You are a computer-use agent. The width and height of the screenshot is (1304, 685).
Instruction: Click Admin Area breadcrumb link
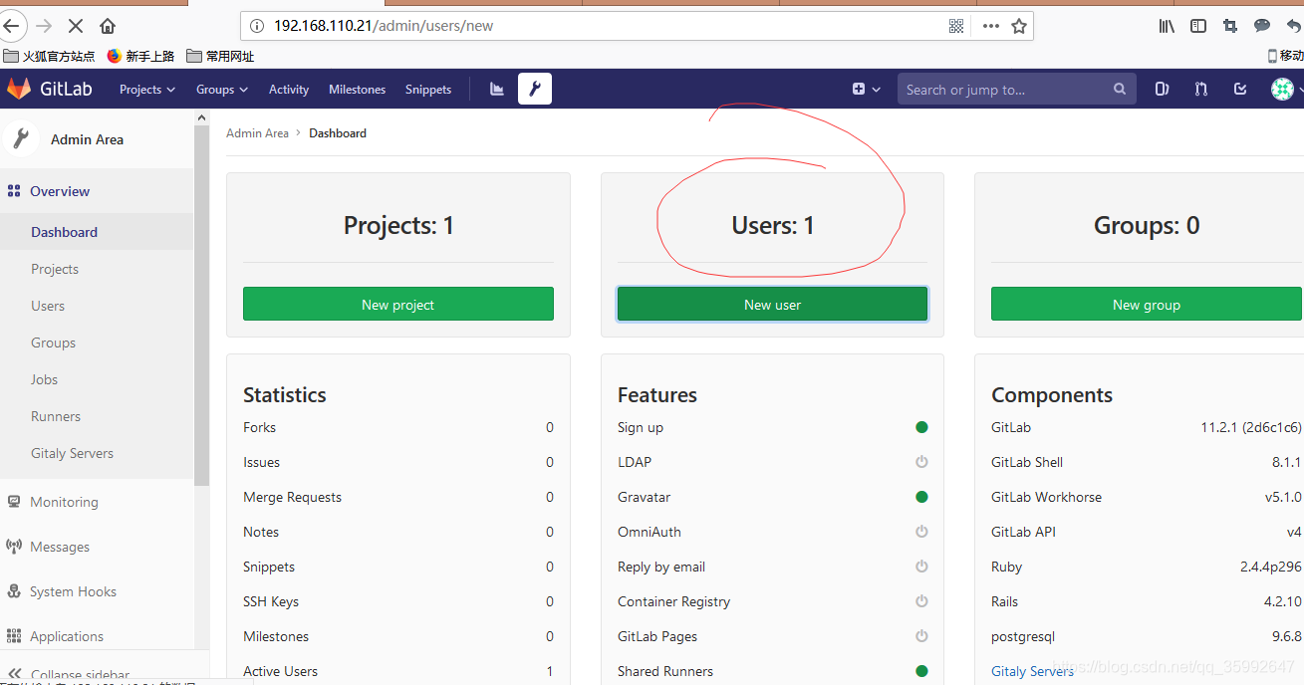pos(257,132)
